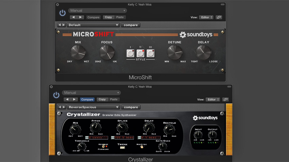Open MicroShift View Editor dropdown
Image resolution: width=289 pixels, height=162 pixels.
206,17
